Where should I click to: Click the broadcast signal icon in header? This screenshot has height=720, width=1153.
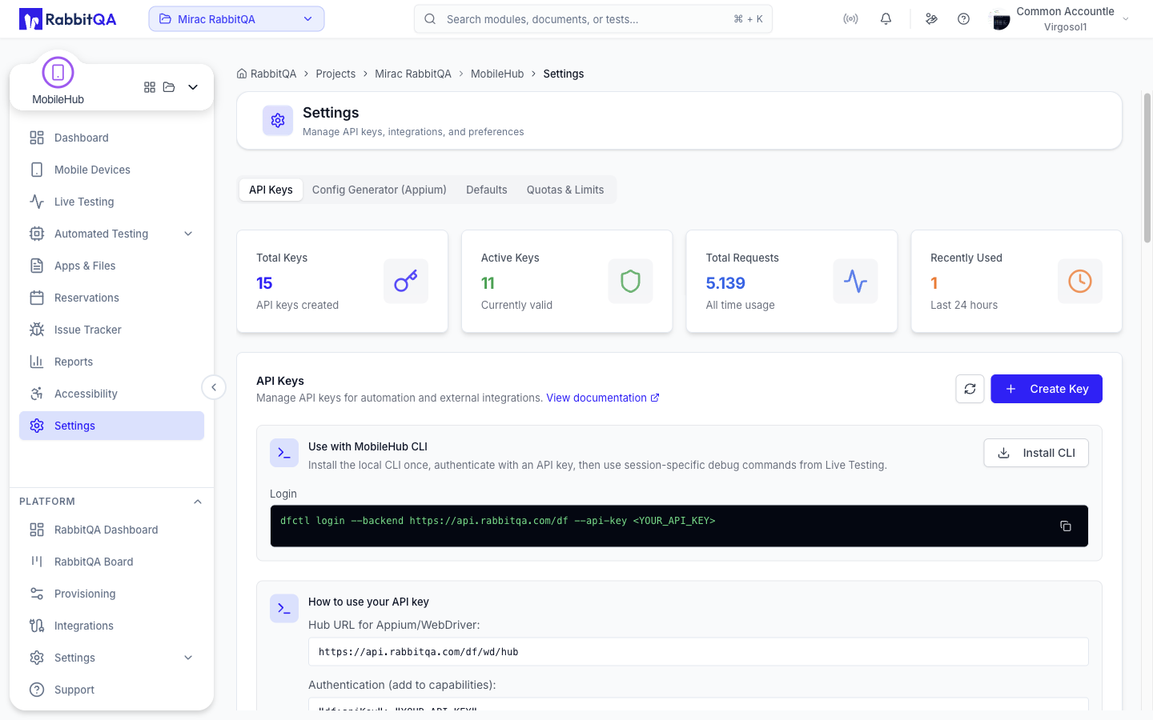(x=850, y=19)
